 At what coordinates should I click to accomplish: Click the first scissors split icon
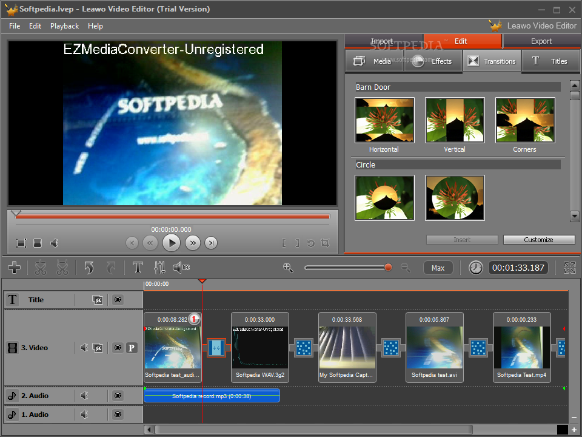tap(40, 268)
